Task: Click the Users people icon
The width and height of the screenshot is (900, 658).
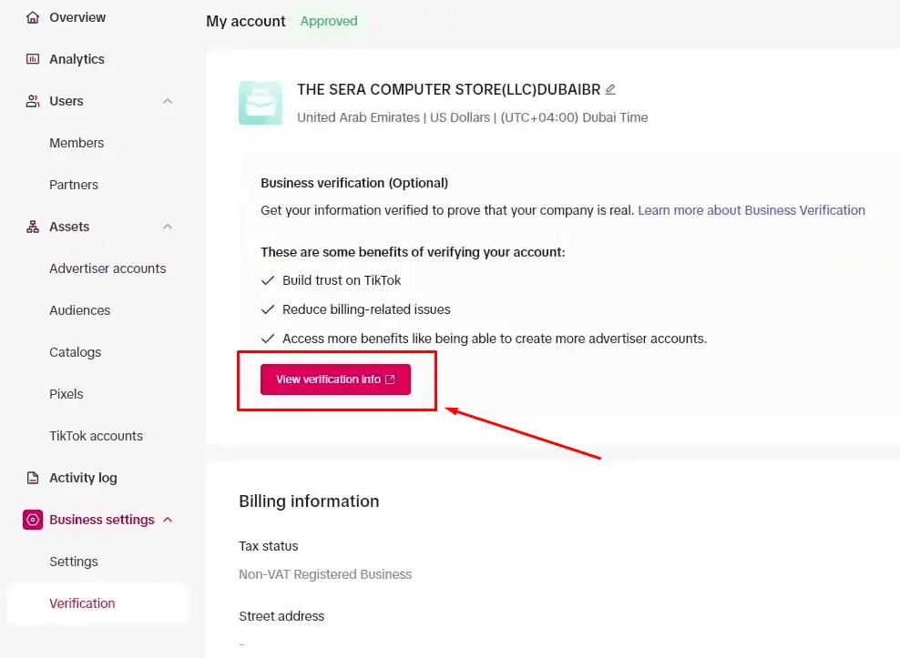Action: click(32, 101)
